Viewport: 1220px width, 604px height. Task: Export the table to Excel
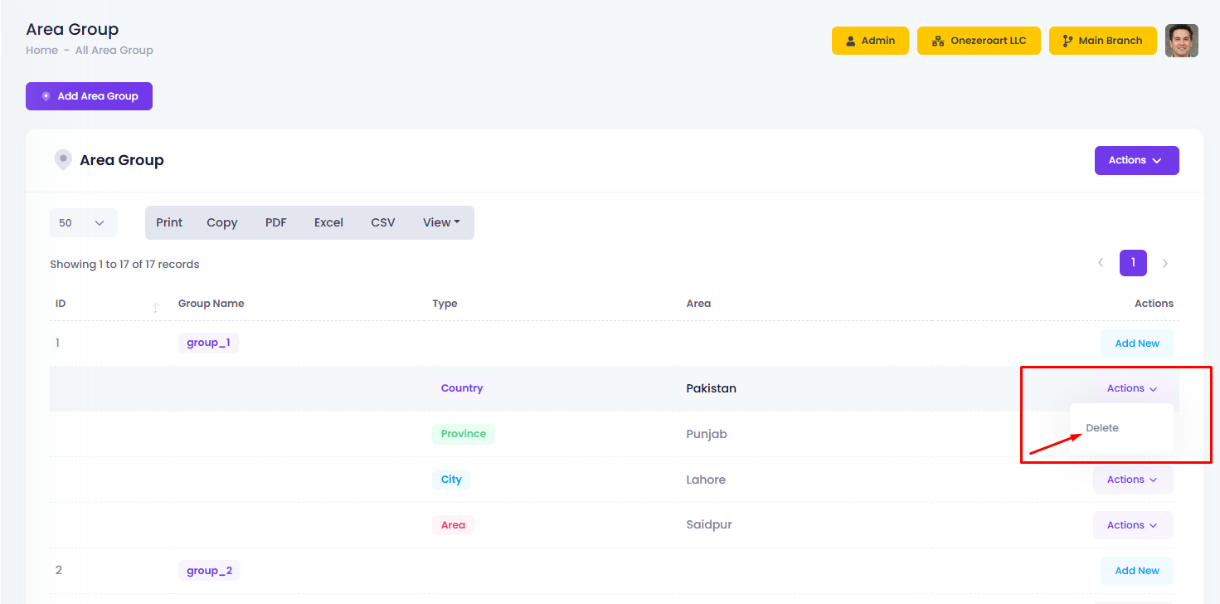(328, 223)
